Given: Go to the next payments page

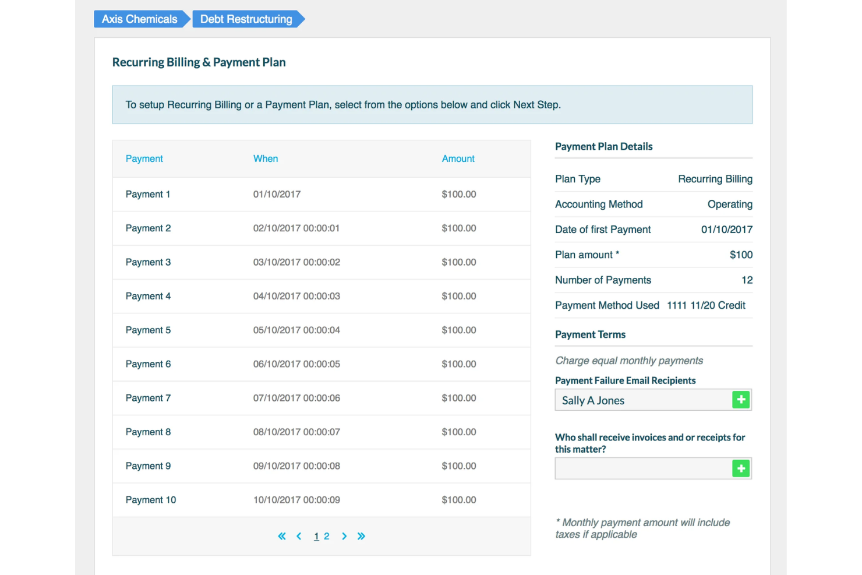Looking at the screenshot, I should click(344, 536).
